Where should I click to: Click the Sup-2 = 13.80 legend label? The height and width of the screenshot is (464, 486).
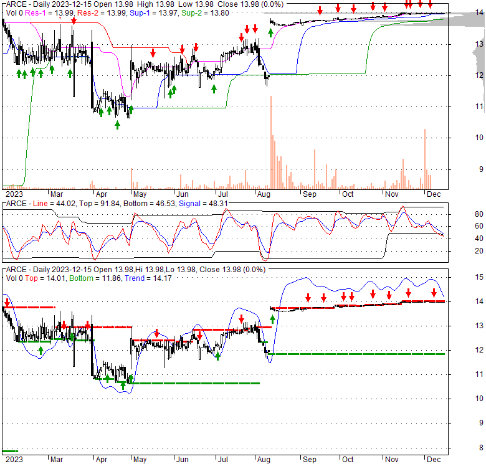tap(205, 13)
